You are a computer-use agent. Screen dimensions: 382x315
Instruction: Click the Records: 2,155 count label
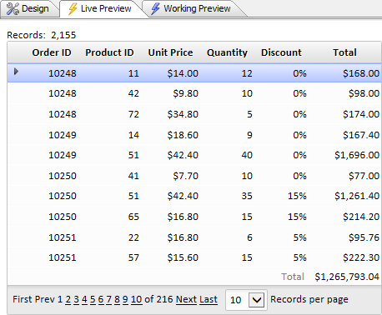click(x=42, y=35)
